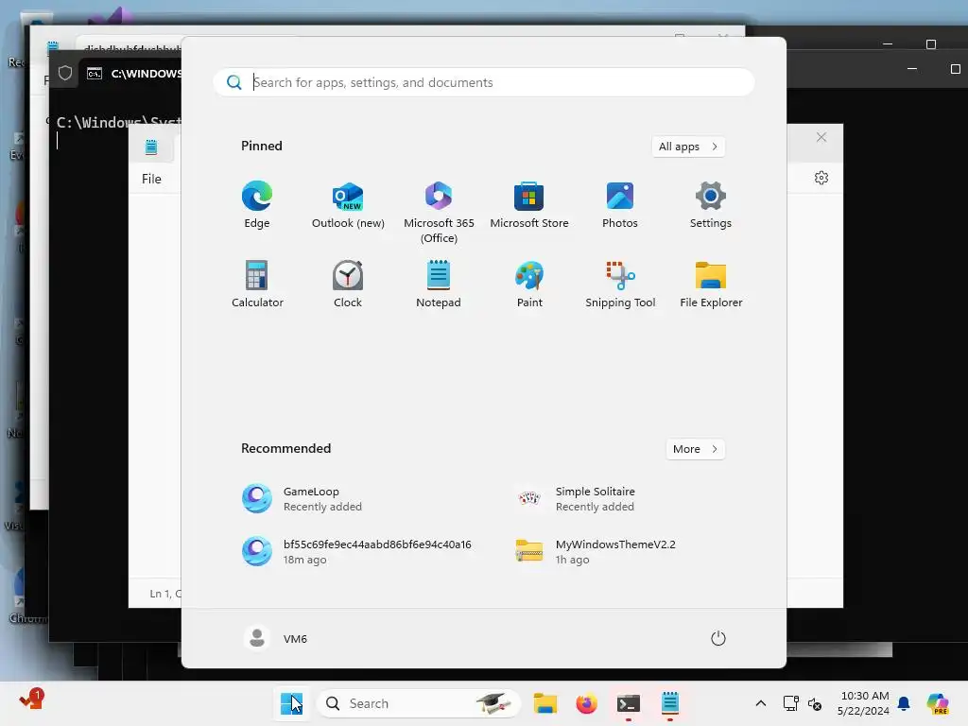
Task: Open Microsoft 365 (Office) app
Action: pos(439,213)
